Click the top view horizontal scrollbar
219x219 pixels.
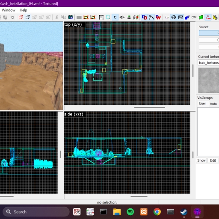[150, 107]
